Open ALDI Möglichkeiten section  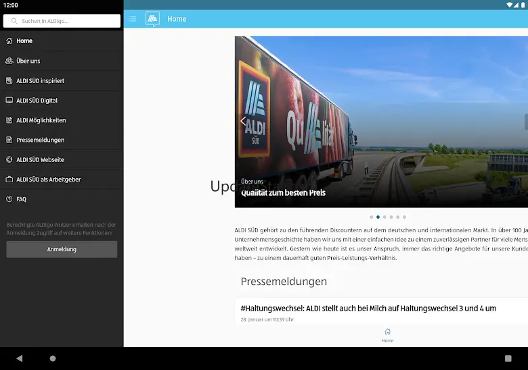pos(62,120)
